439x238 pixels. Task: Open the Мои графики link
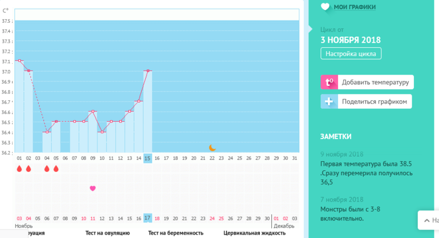[x=354, y=7]
